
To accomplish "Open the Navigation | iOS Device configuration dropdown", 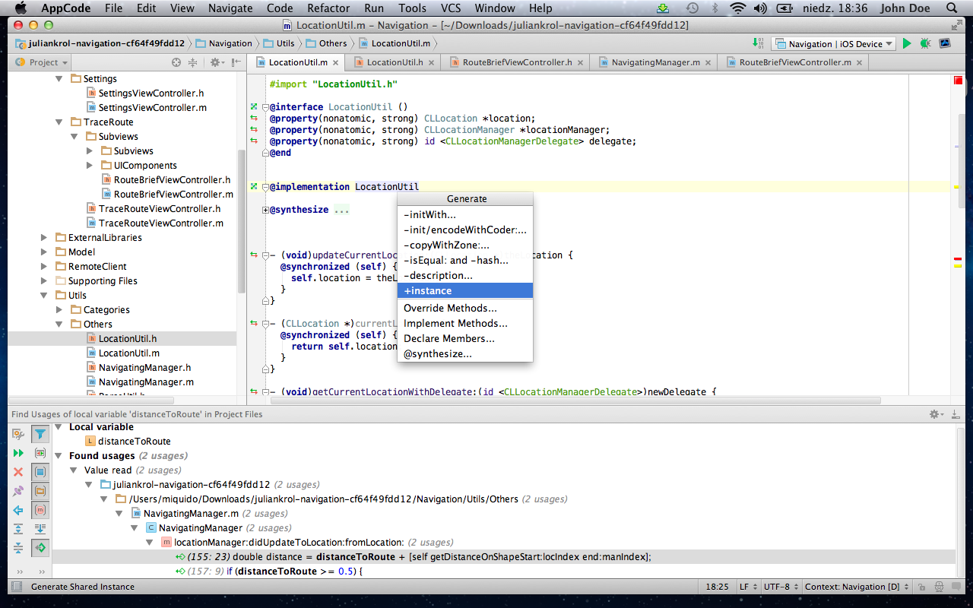I will pyautogui.click(x=834, y=43).
